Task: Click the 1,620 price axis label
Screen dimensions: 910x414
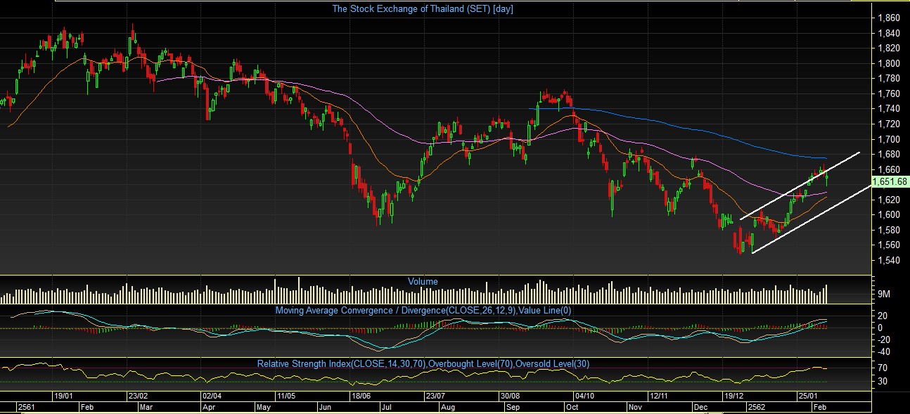Action: [890, 200]
